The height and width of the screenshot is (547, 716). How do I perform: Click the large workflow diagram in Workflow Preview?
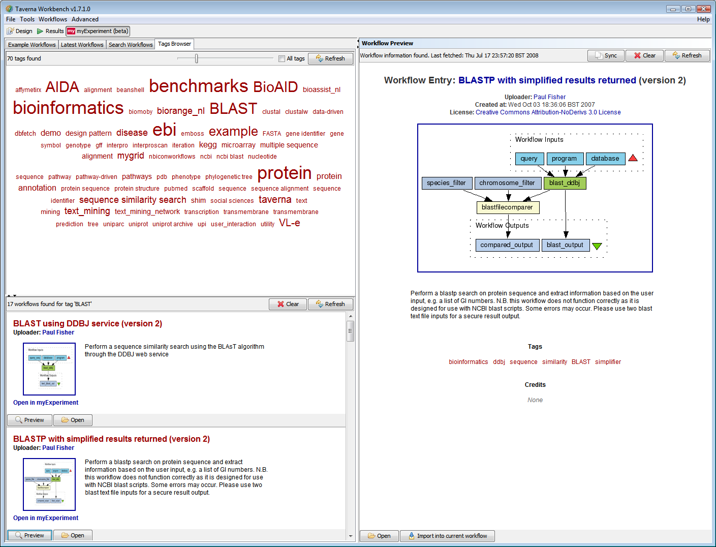click(x=535, y=198)
